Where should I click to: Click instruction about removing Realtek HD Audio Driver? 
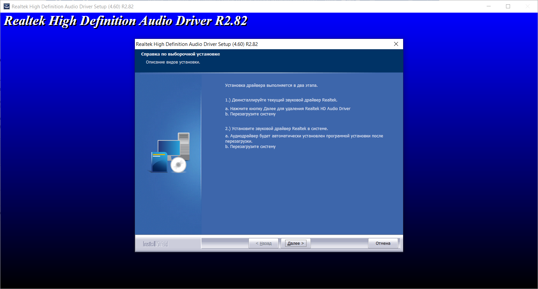(288, 109)
